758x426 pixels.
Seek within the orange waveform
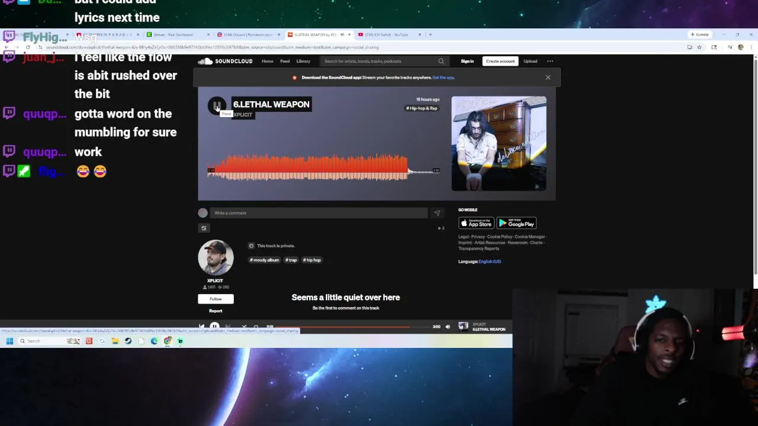click(323, 167)
